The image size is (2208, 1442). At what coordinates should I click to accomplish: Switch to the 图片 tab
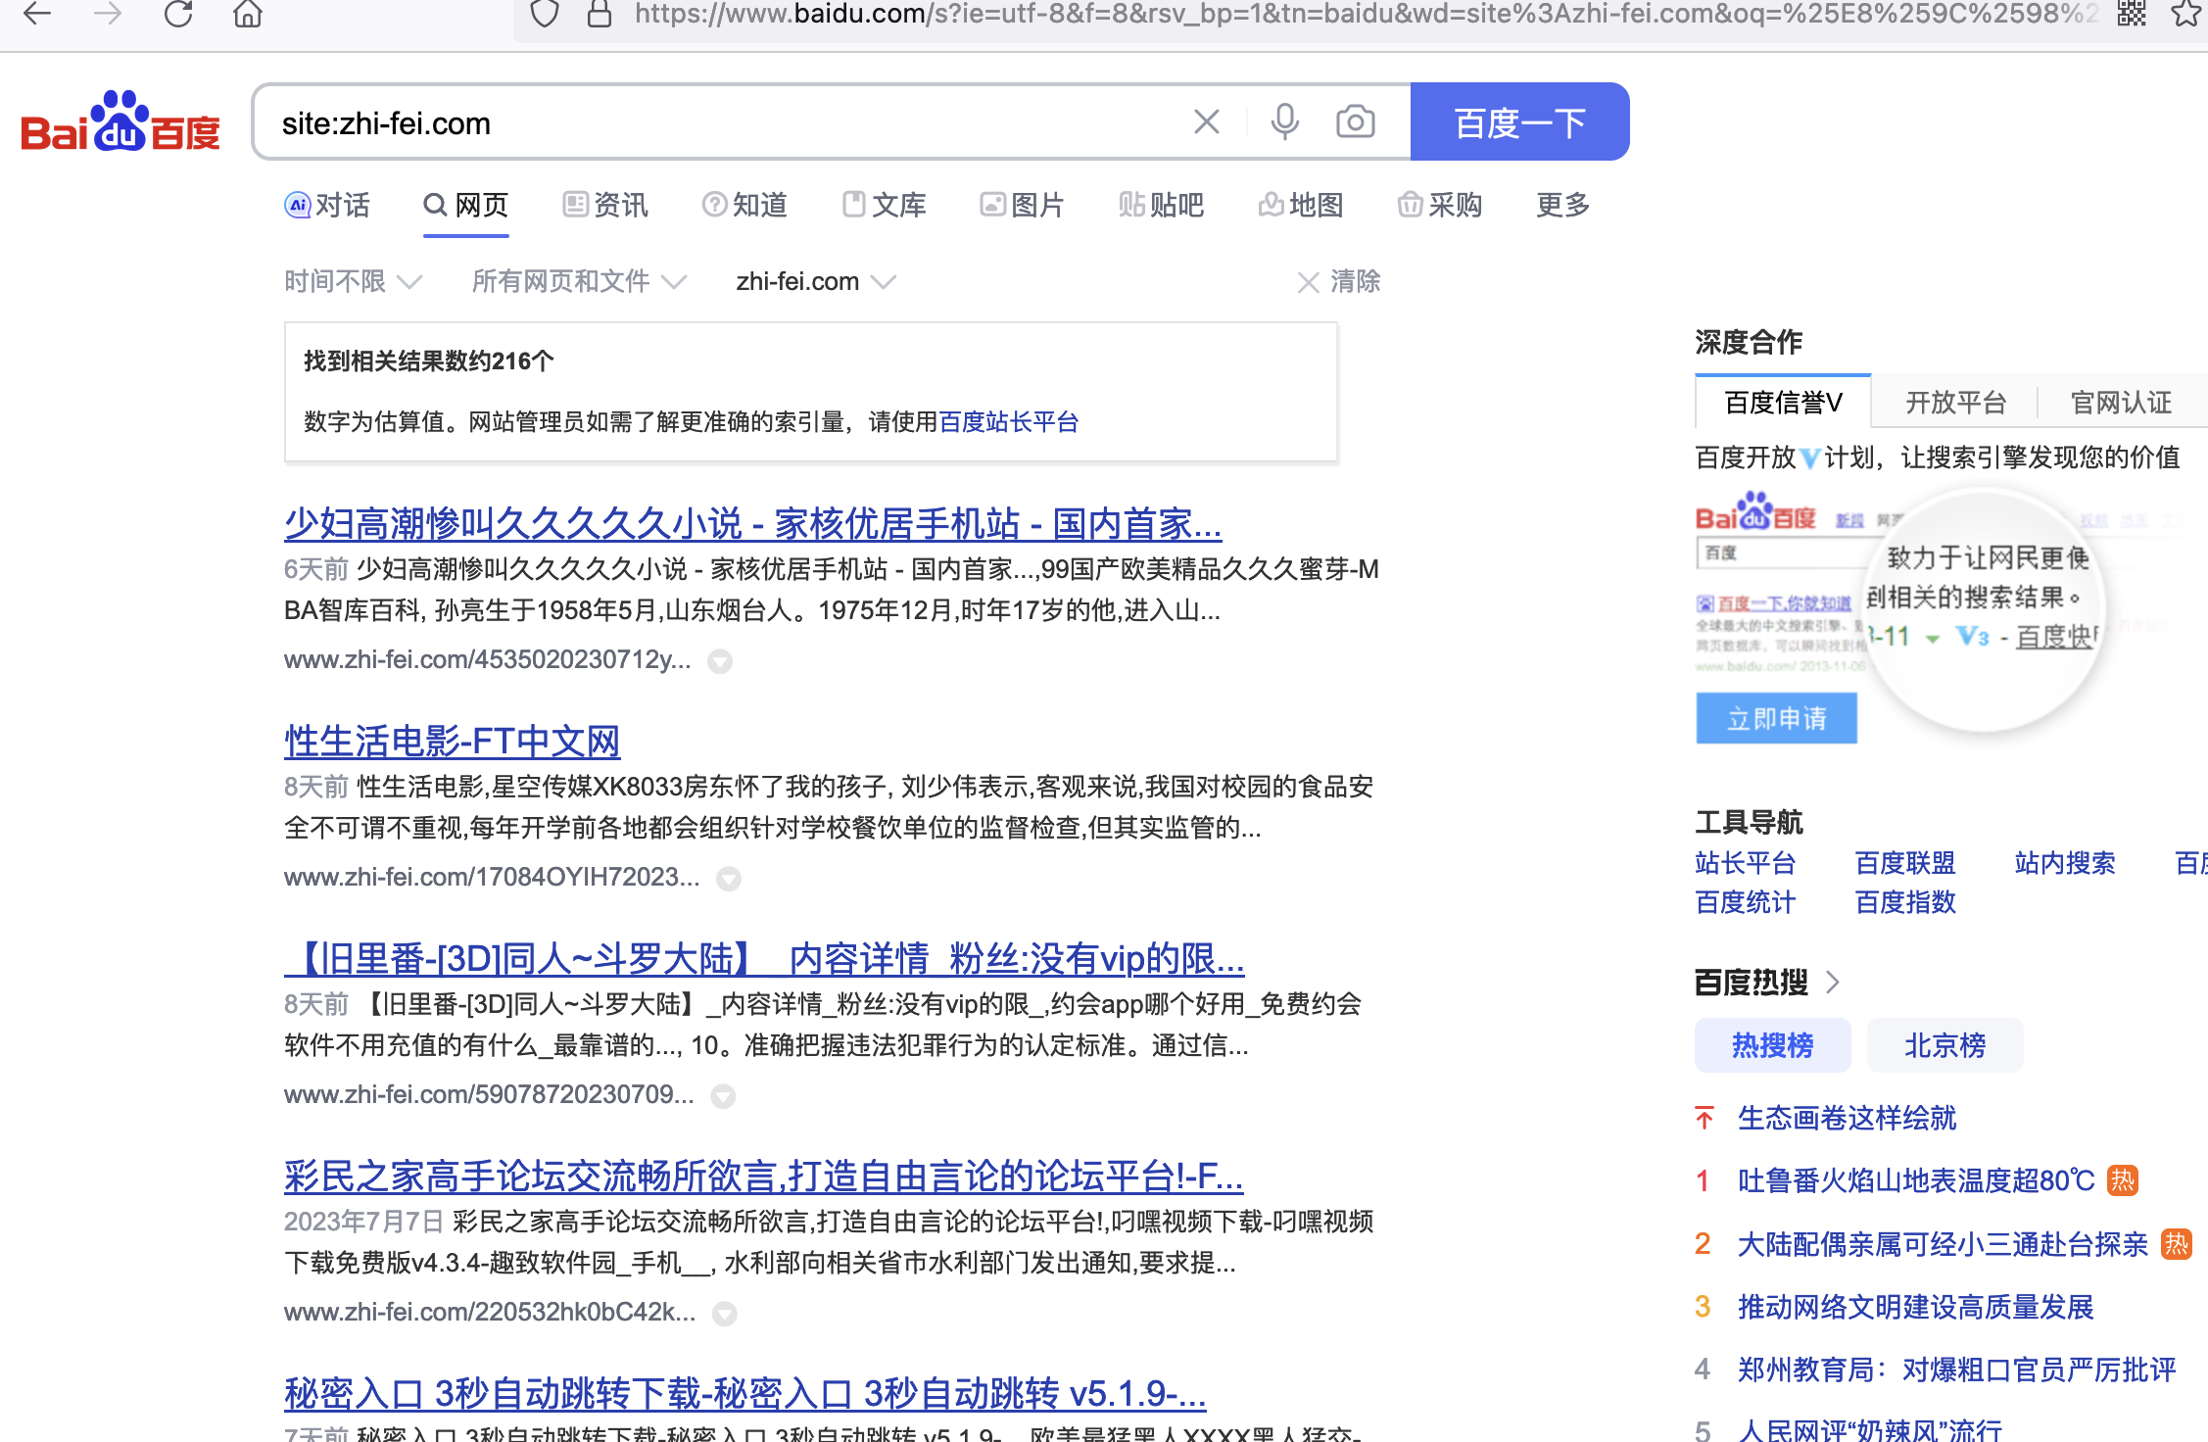click(x=1022, y=205)
